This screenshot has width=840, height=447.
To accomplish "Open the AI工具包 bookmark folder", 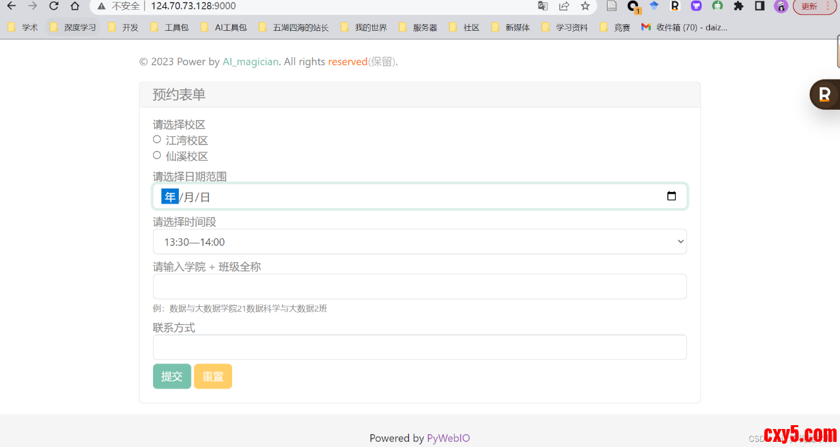I will click(224, 28).
